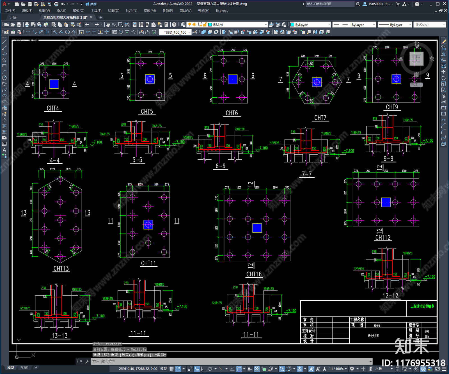The height and width of the screenshot is (374, 449).
Task: Click the cyan ByLayer color swatch
Action: [x=292, y=25]
